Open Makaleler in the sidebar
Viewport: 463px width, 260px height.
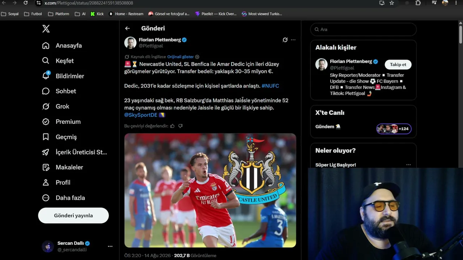62,167
